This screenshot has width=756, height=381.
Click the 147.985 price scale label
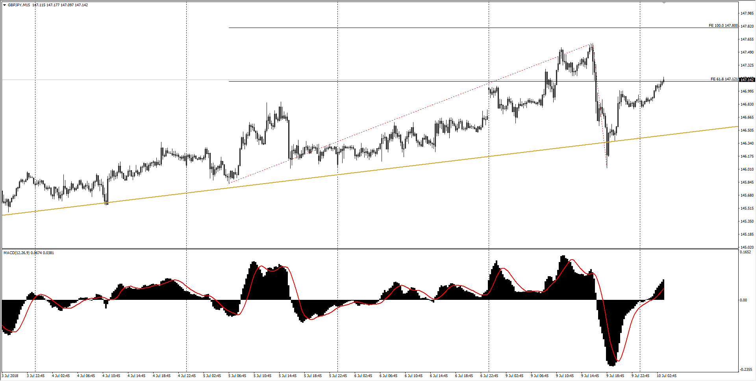747,13
